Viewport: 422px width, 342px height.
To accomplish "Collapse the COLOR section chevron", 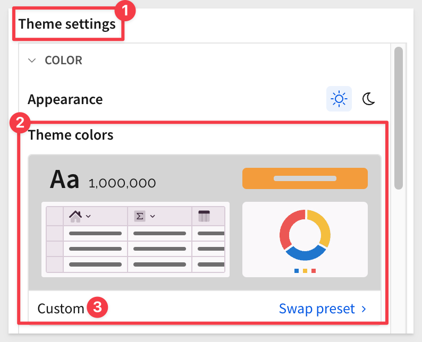I will [x=32, y=61].
